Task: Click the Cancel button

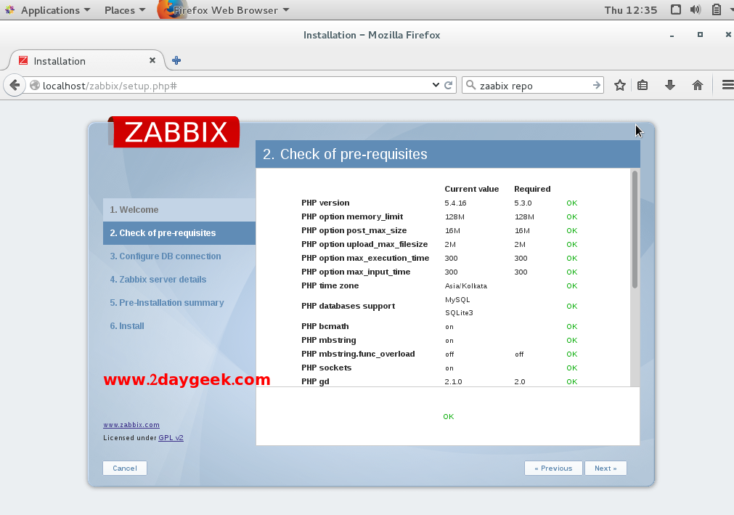Action: [x=125, y=469]
